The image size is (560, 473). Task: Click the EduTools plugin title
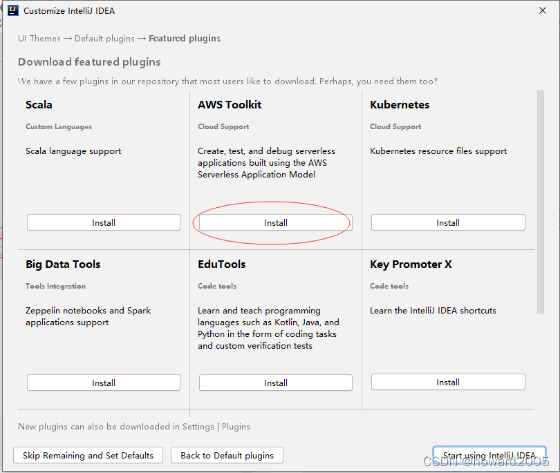(222, 264)
